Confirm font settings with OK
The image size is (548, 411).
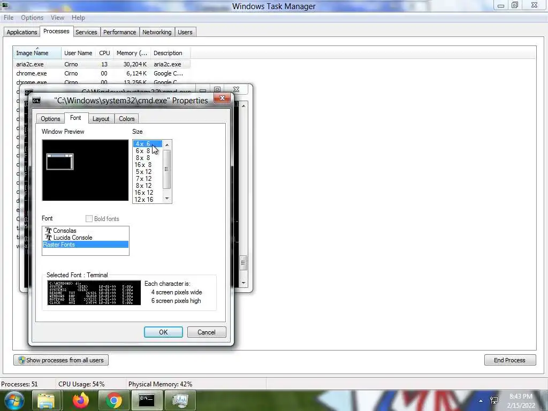click(x=163, y=332)
